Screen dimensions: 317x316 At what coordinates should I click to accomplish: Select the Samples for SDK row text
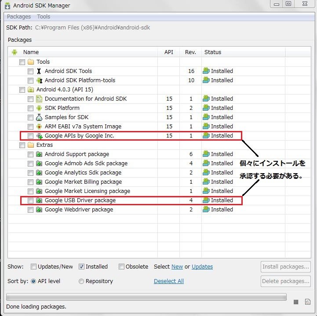(66, 117)
